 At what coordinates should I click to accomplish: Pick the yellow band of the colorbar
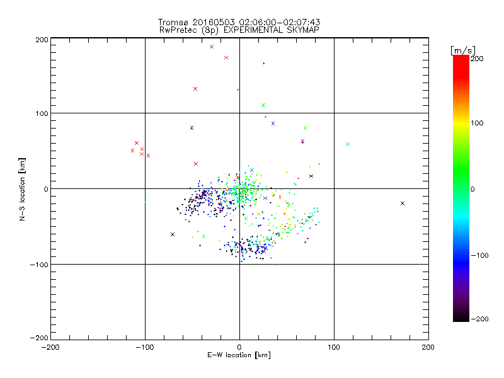(461, 123)
